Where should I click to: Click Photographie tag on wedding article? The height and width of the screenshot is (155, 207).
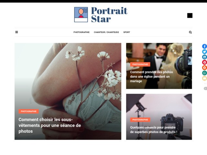coord(140,65)
